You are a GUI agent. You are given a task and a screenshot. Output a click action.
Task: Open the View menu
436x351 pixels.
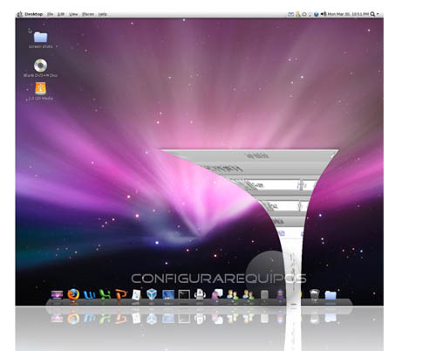click(x=73, y=14)
